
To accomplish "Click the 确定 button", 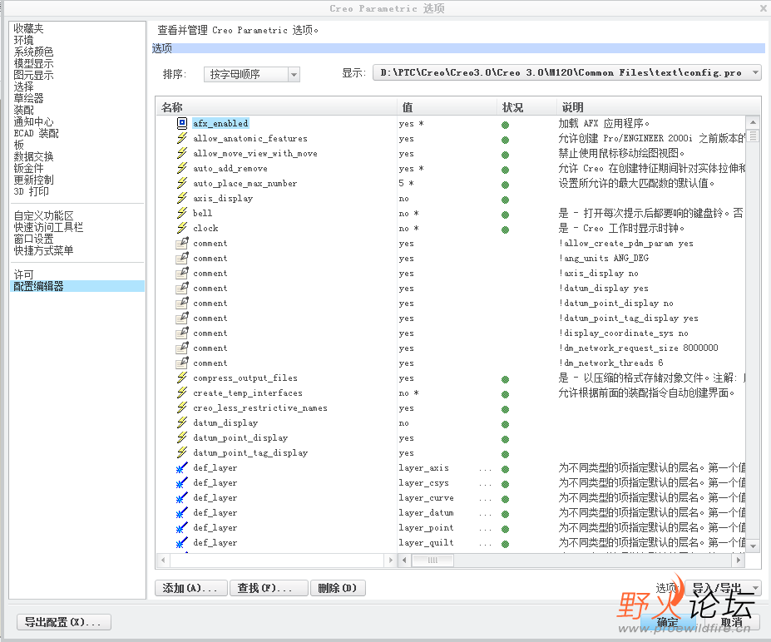I will 667,622.
